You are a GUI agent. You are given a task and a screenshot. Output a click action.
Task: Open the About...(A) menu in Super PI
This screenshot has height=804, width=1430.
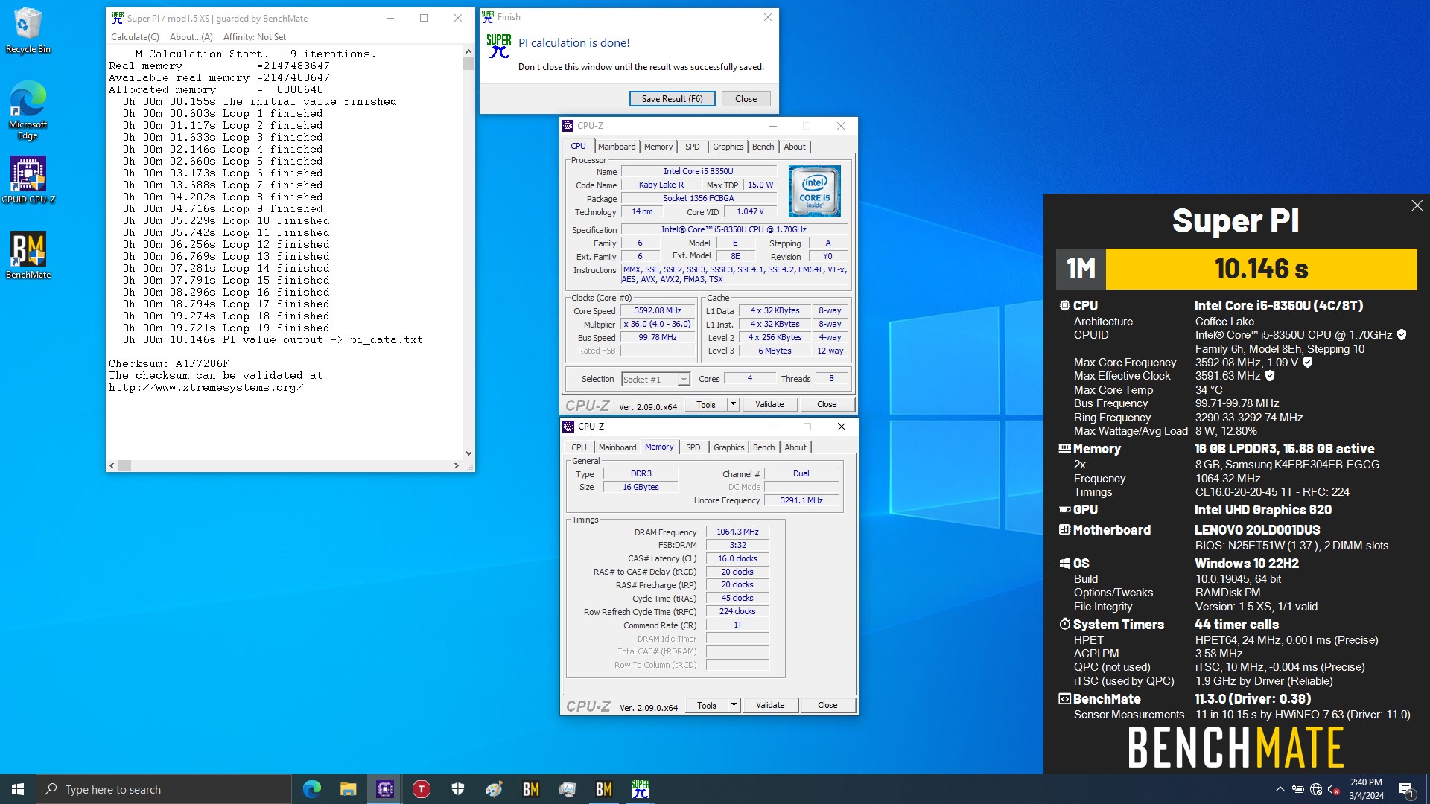click(191, 37)
